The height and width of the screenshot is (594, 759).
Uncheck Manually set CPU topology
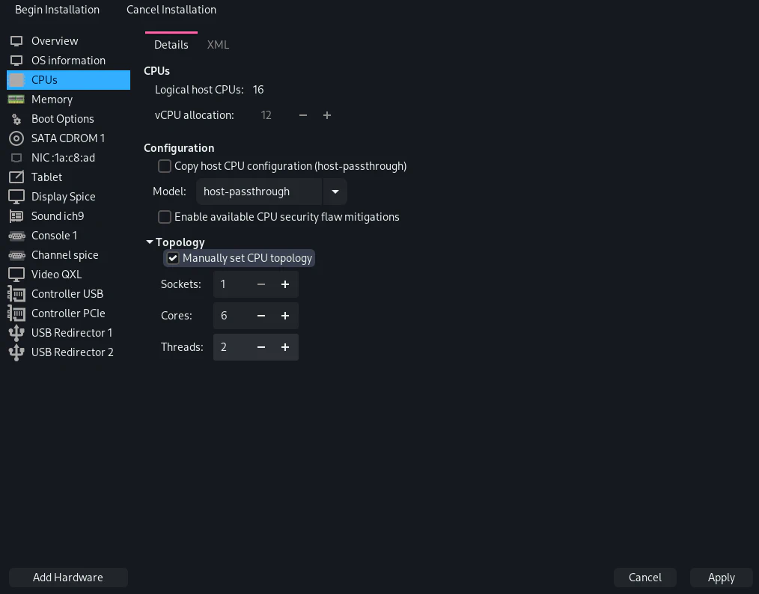pyautogui.click(x=173, y=258)
